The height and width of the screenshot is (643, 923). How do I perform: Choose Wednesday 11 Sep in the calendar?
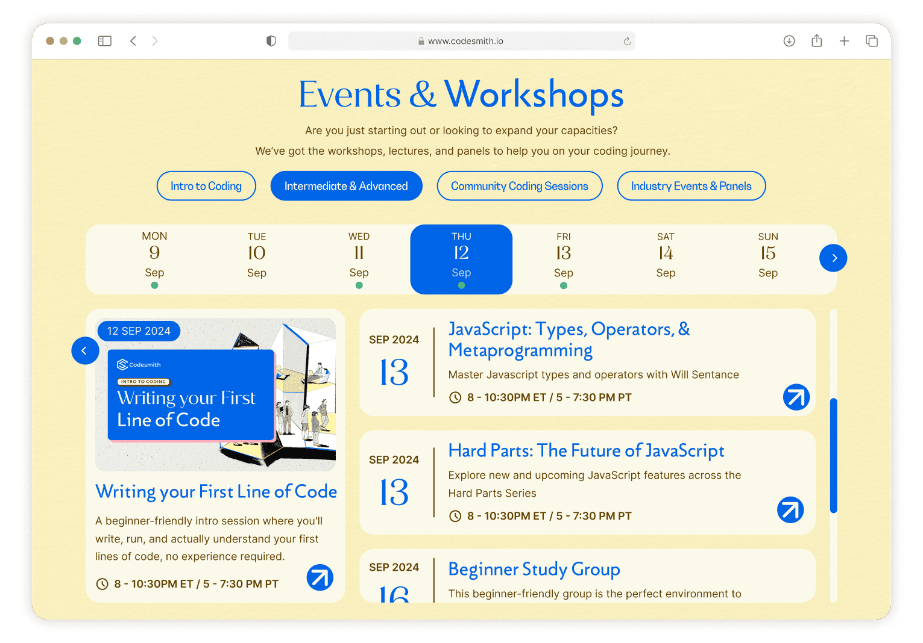click(x=359, y=259)
